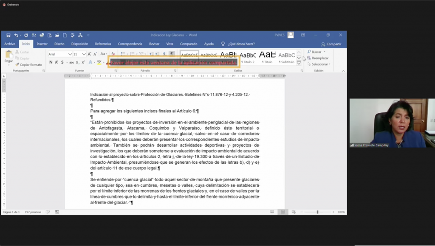This screenshot has height=246, width=435.
Task: Click Reemplazar in the Edición group
Action: tap(318, 58)
